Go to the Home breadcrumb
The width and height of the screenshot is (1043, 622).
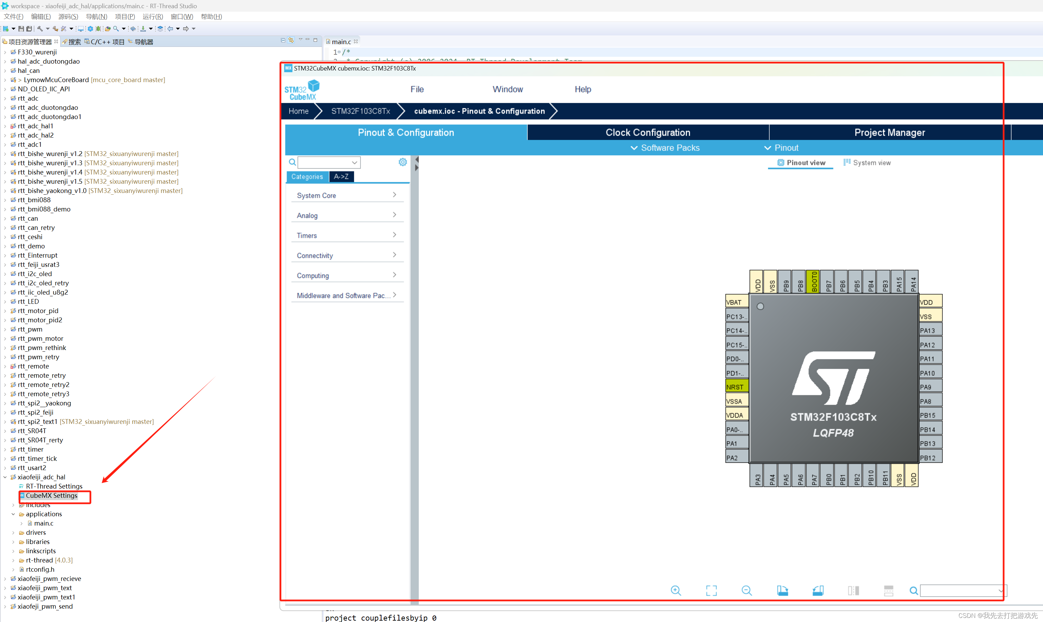(x=298, y=111)
